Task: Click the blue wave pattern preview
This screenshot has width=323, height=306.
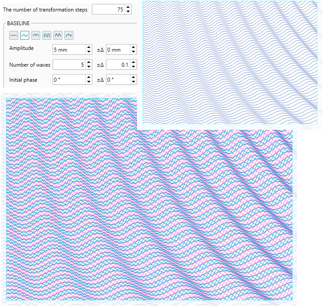Action: 230,62
